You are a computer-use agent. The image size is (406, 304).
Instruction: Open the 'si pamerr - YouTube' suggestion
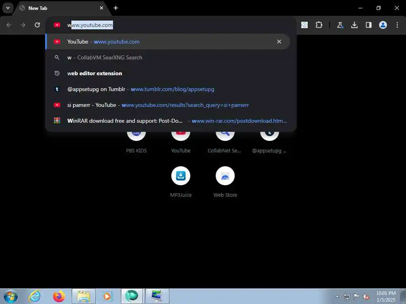(168, 105)
